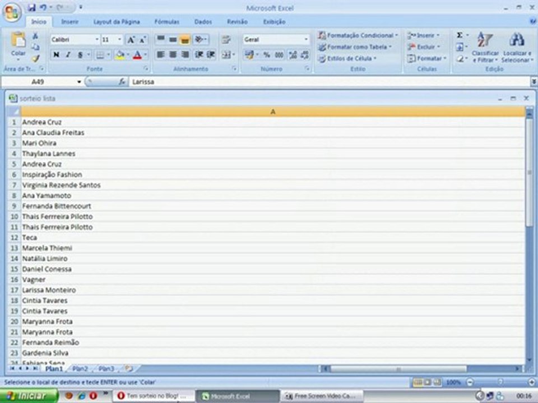Decrease decimal places
538x403 pixels.
tap(305, 55)
